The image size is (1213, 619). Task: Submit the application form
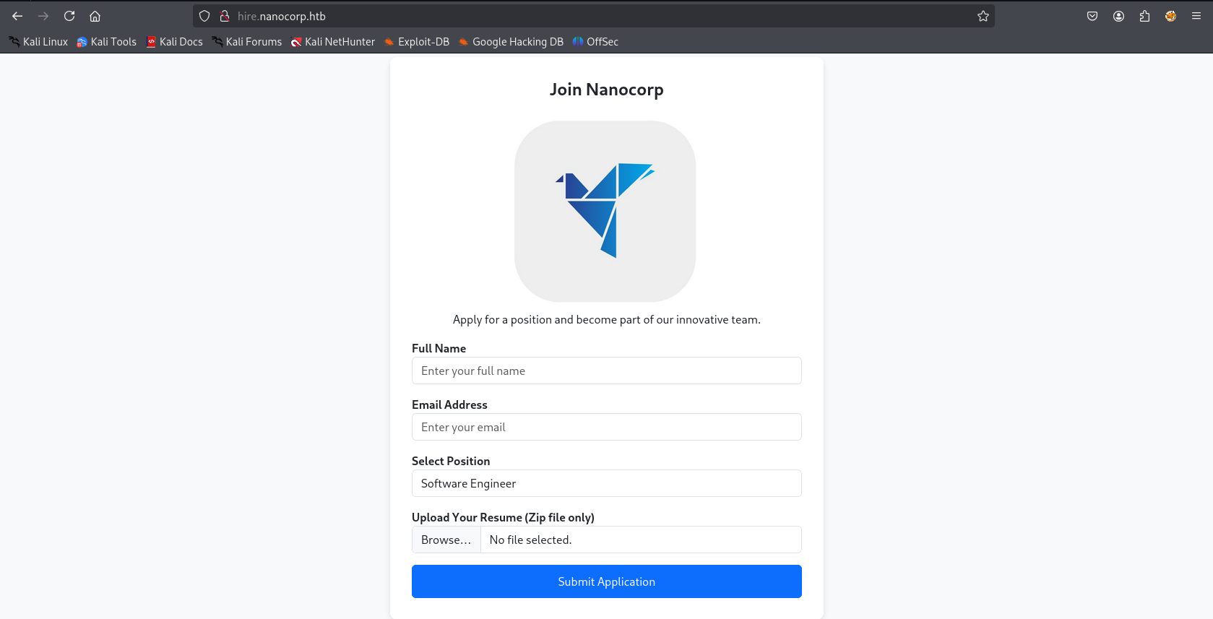607,581
